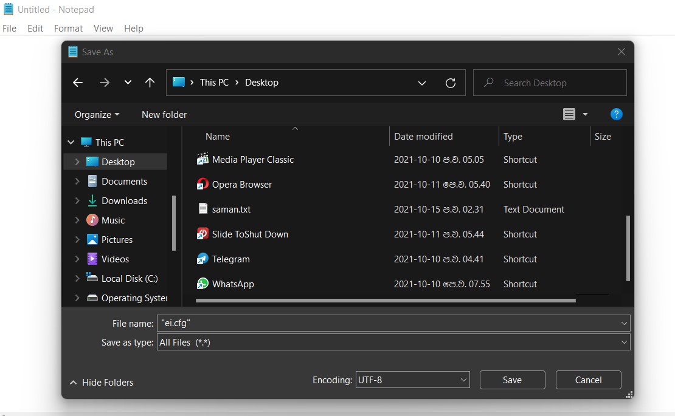The image size is (675, 416).
Task: Click This PC in address breadcrumb
Action: (214, 83)
